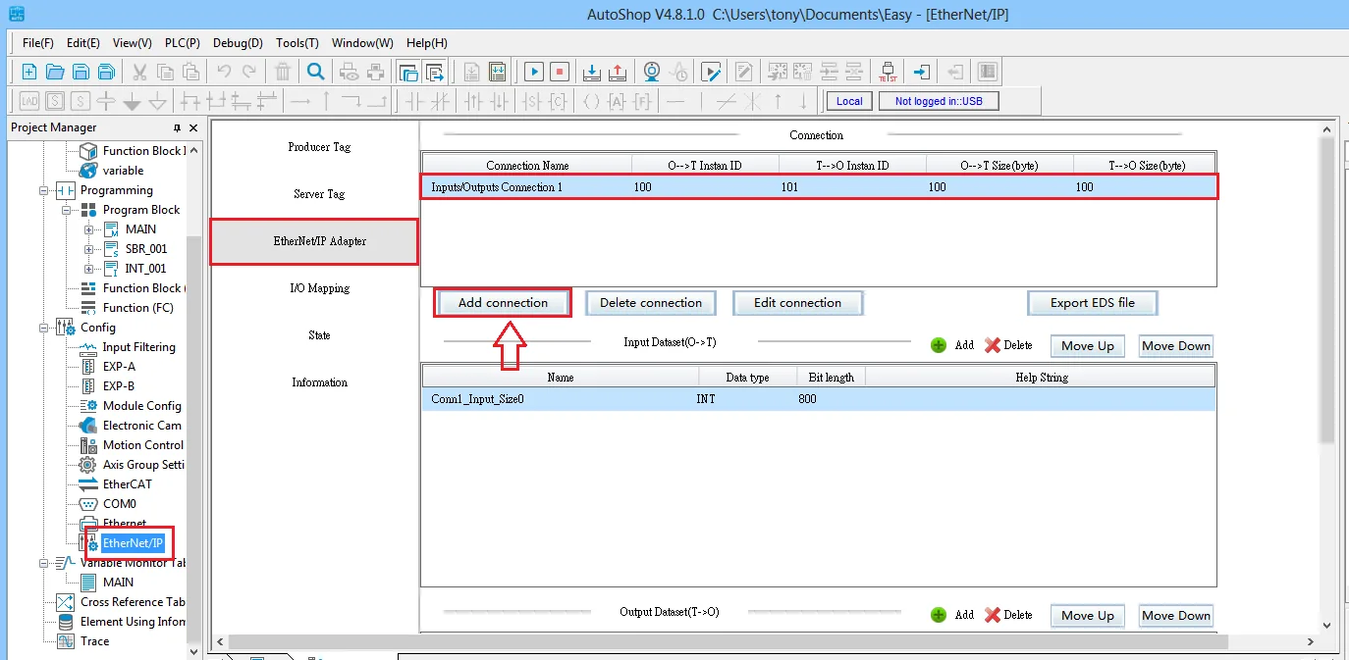Click the Edit connection button
1349x660 pixels.
pos(797,303)
